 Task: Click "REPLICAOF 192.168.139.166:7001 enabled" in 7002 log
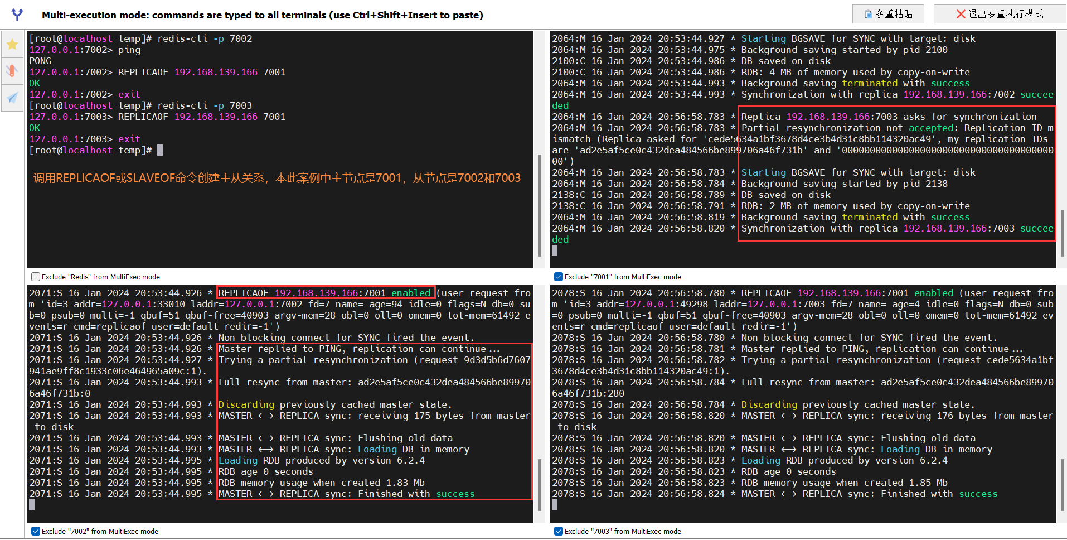pos(324,293)
